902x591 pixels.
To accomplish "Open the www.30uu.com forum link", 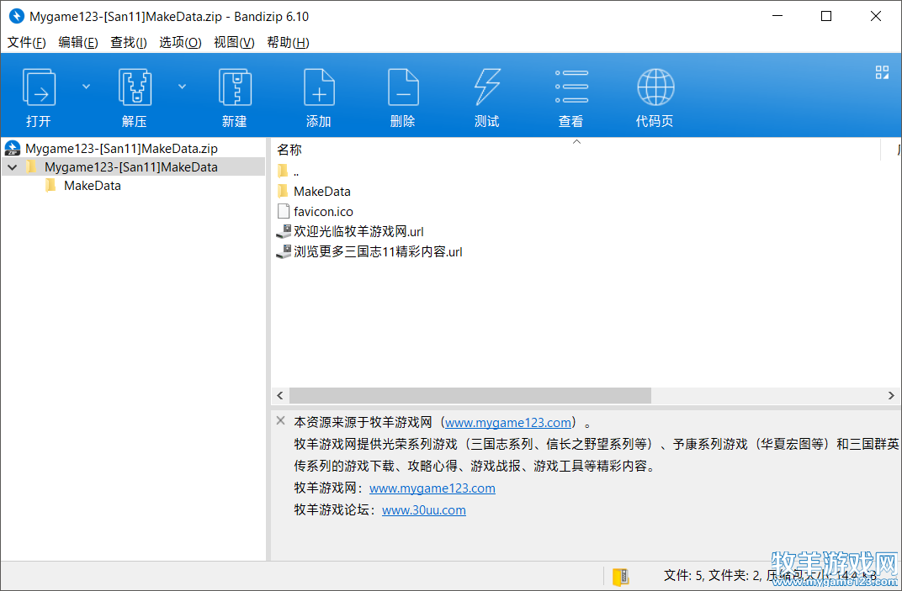I will pos(424,510).
